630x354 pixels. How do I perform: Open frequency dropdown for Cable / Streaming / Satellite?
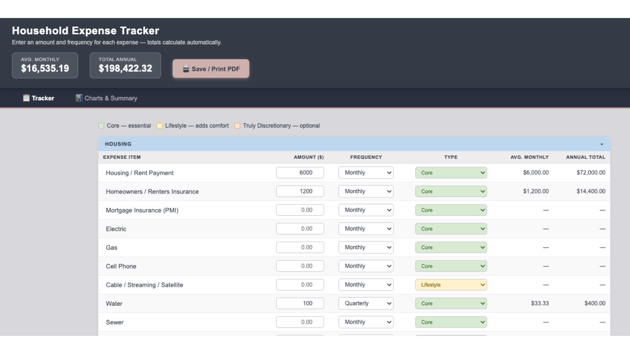pyautogui.click(x=366, y=285)
